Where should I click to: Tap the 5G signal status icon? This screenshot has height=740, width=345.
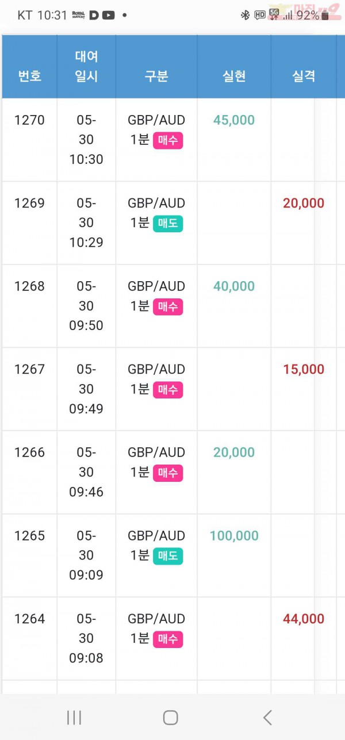click(274, 15)
